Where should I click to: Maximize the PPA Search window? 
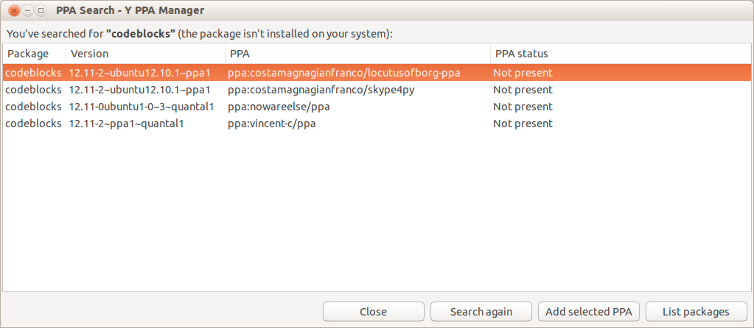41,11
